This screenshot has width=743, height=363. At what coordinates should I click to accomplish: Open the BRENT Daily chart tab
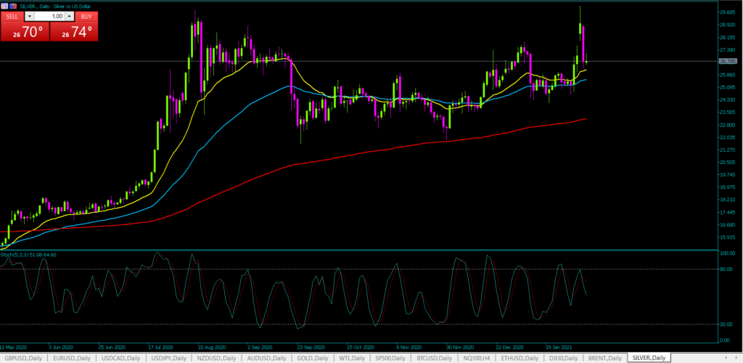click(x=605, y=358)
